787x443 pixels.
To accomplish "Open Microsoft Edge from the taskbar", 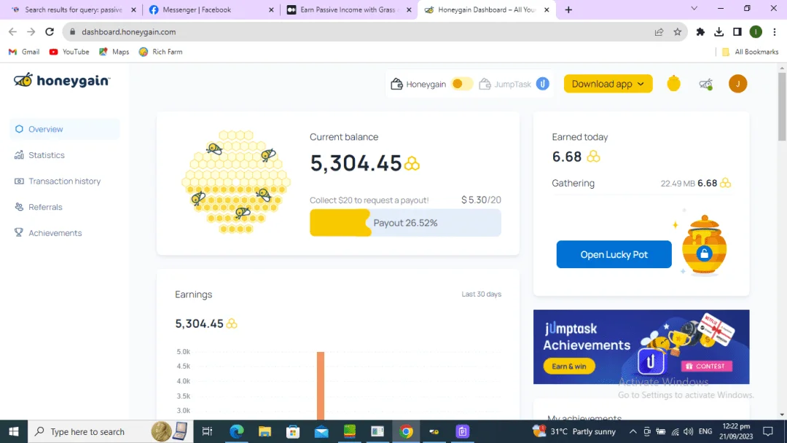I will [x=236, y=431].
